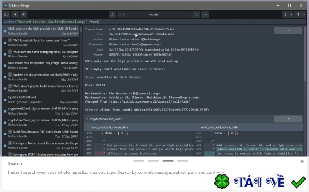Click the tree hash value 56cd3db738f36
309x192 pixels.
pos(141,34)
